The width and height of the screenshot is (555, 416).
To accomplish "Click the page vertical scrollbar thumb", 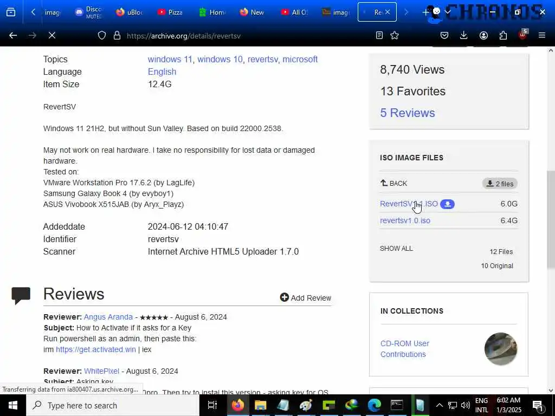I will 551,219.
